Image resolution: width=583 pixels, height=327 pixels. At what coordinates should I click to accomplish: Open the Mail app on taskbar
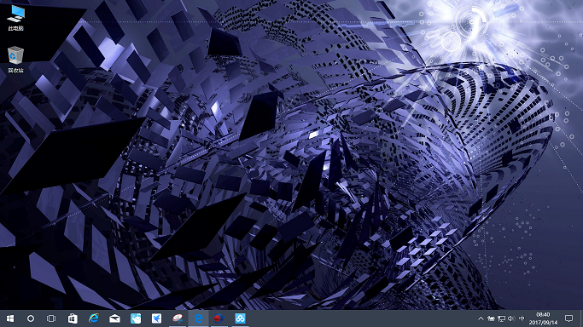coord(114,318)
